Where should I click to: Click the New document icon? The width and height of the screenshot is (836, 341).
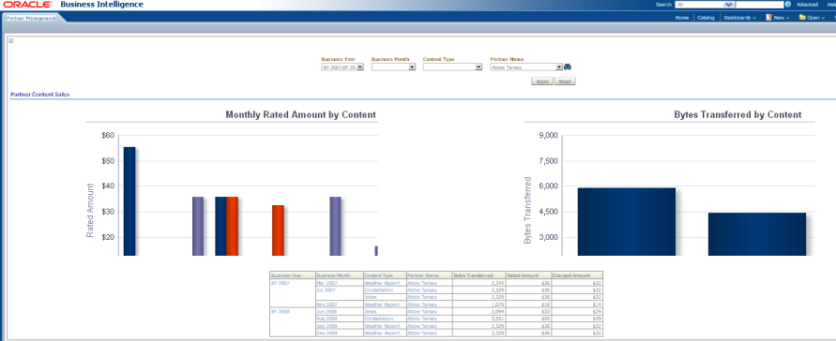[x=768, y=18]
